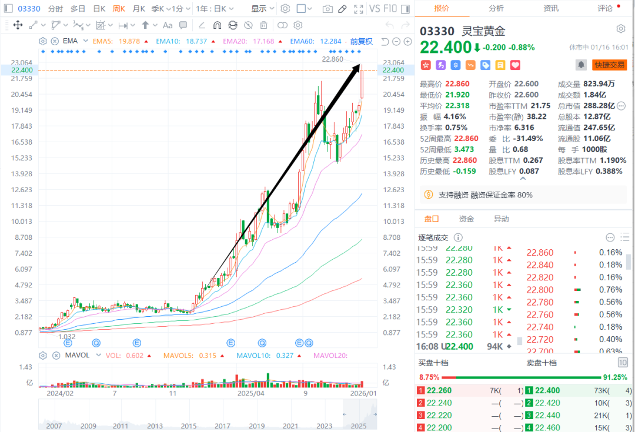Pick the polyline shape drawing tool

(56, 25)
